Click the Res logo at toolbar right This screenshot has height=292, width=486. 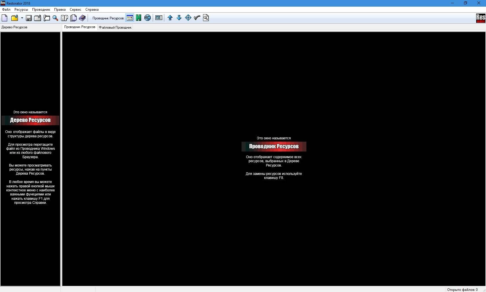[x=481, y=18]
